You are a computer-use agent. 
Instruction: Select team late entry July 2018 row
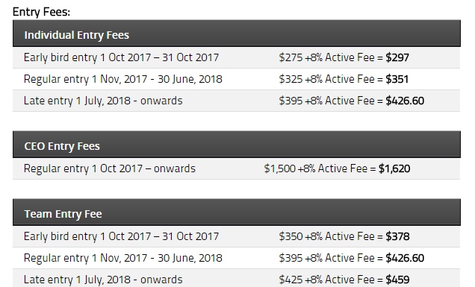[x=236, y=278]
